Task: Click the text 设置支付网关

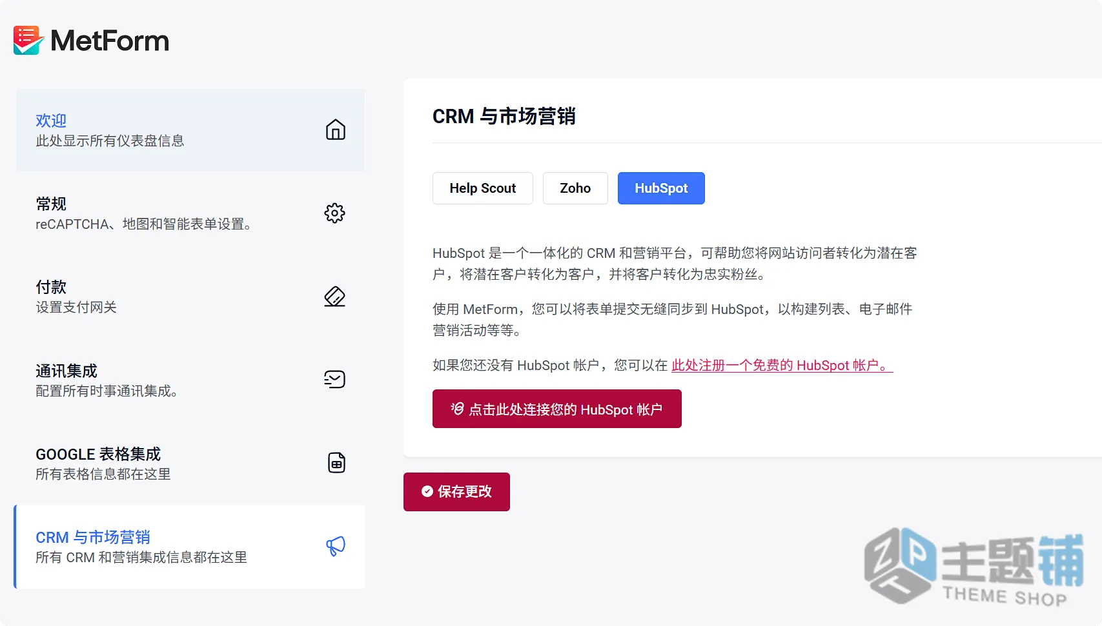Action: tap(76, 307)
